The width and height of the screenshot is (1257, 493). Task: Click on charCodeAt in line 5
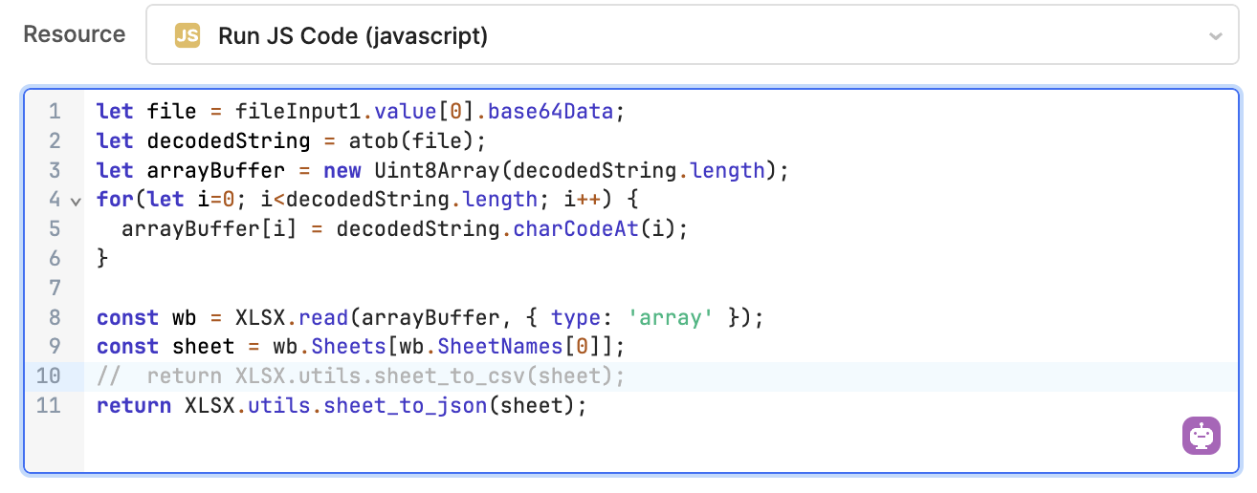point(576,229)
